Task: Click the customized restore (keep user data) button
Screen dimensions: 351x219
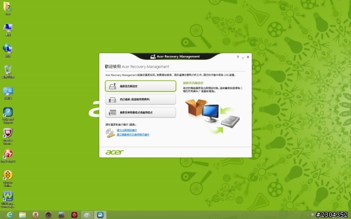Action: [x=140, y=99]
